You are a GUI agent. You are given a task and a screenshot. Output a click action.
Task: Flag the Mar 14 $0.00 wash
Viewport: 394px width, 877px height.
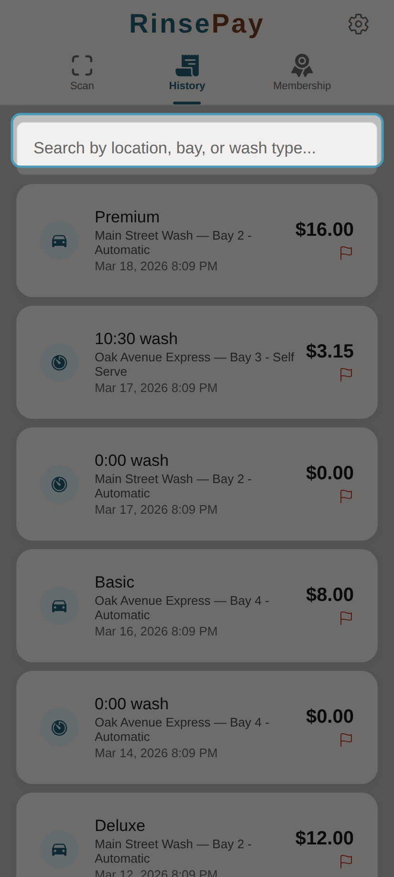(346, 739)
